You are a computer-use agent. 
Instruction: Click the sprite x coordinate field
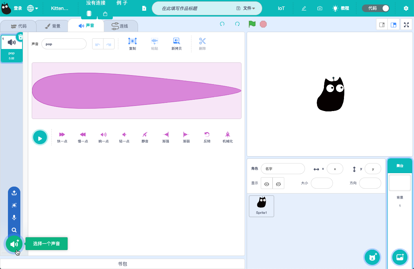tap(335, 169)
